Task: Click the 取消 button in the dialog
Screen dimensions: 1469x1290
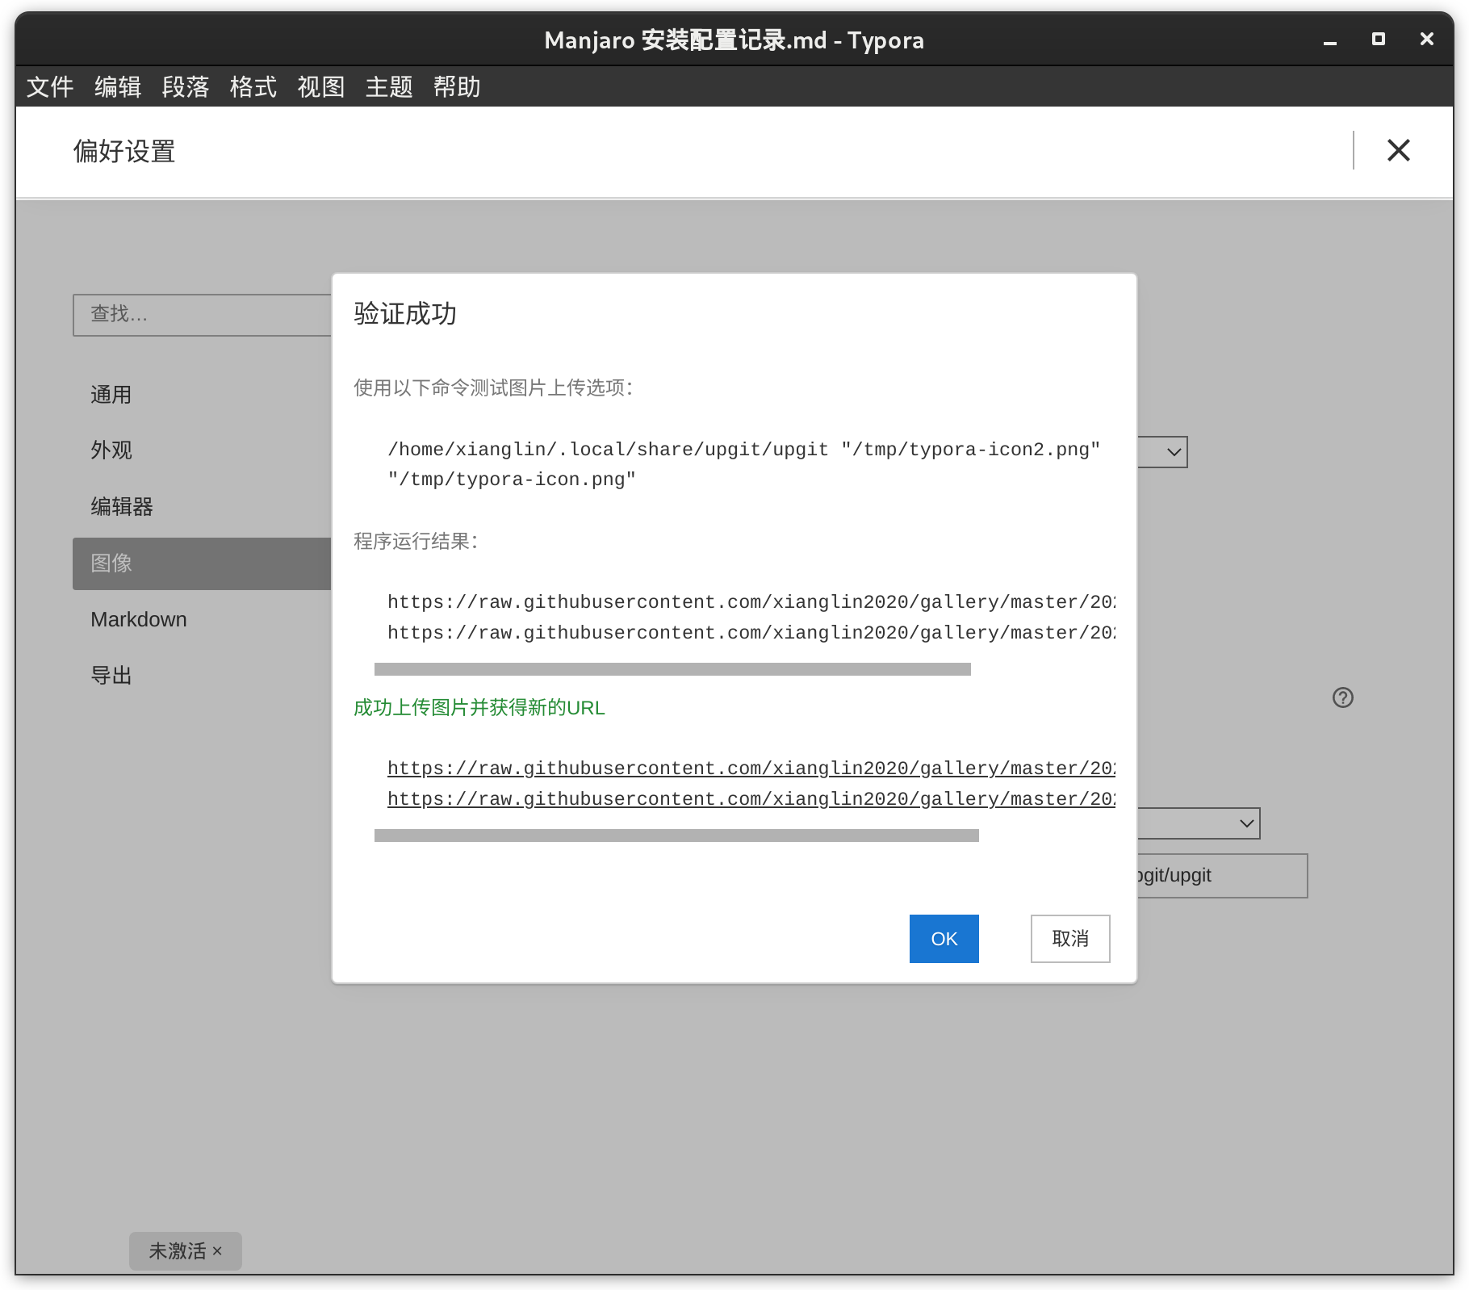Action: coord(1070,939)
